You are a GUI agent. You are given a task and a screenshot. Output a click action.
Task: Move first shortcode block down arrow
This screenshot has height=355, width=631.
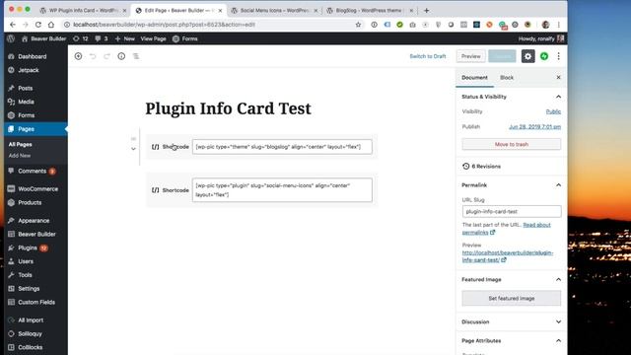(133, 149)
